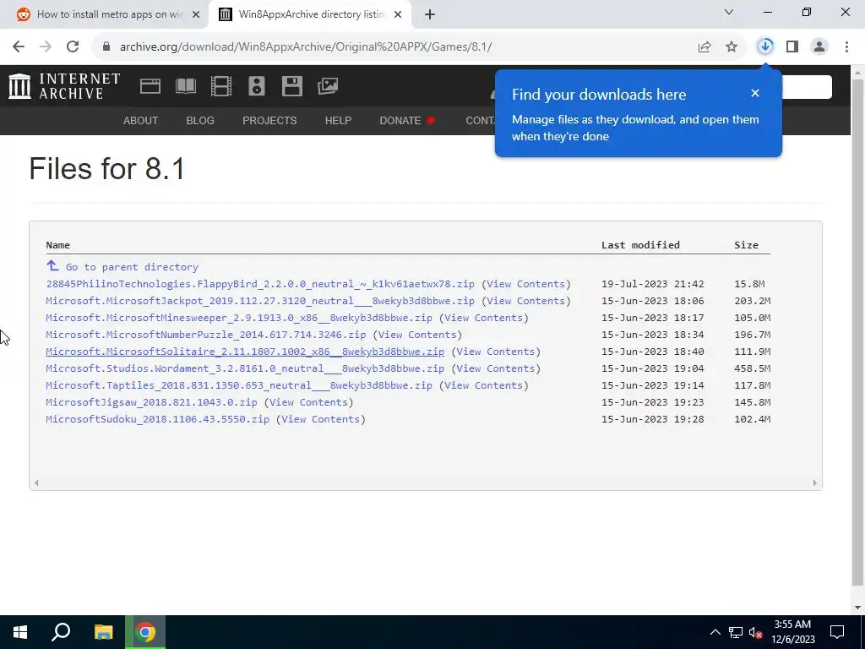Screen dimensions: 865x649
Task: View Contents of the Taptiles zip
Action: click(483, 385)
